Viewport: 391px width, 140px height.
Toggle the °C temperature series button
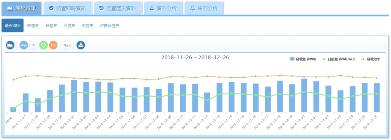tap(34, 45)
